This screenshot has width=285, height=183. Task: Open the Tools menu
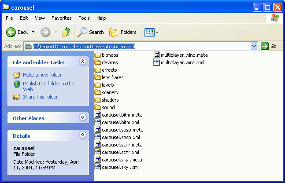[x=84, y=18]
